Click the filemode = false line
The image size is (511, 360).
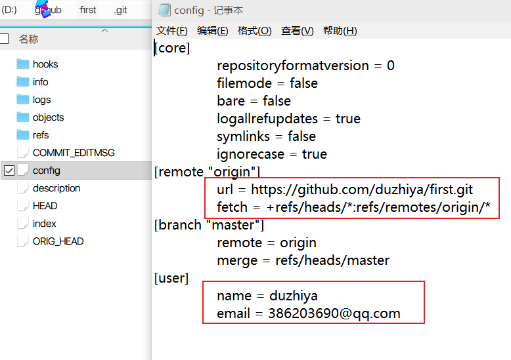point(267,83)
